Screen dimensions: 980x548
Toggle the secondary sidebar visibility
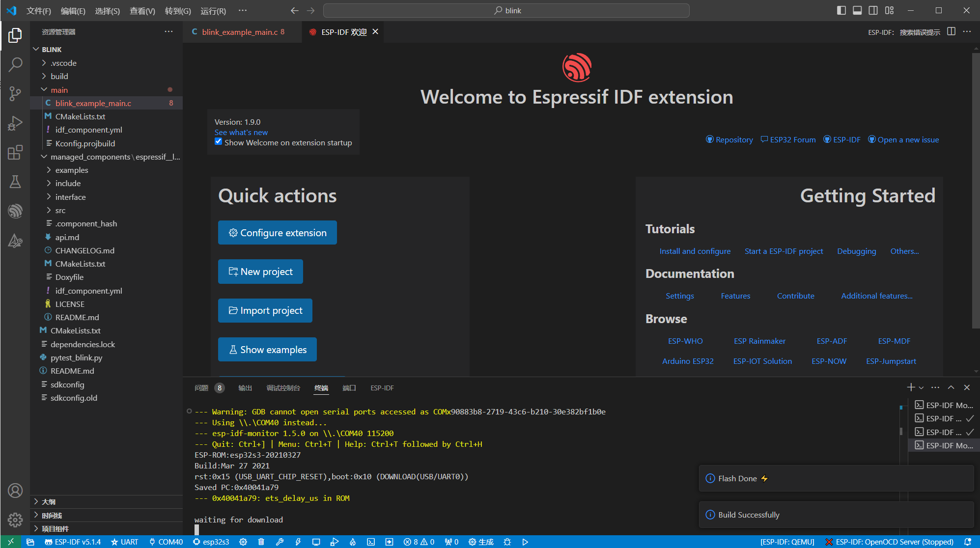[x=873, y=10]
